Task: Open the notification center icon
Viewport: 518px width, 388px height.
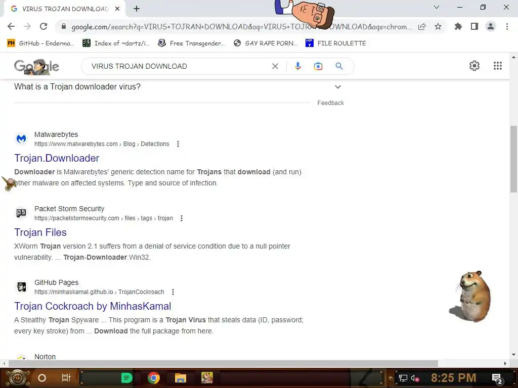Action: coord(497,378)
